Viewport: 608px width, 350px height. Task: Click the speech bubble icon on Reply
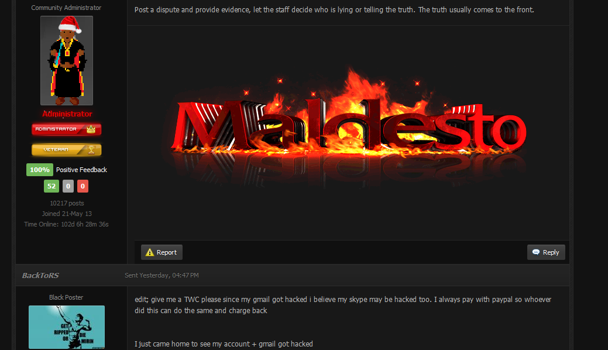pyautogui.click(x=536, y=252)
